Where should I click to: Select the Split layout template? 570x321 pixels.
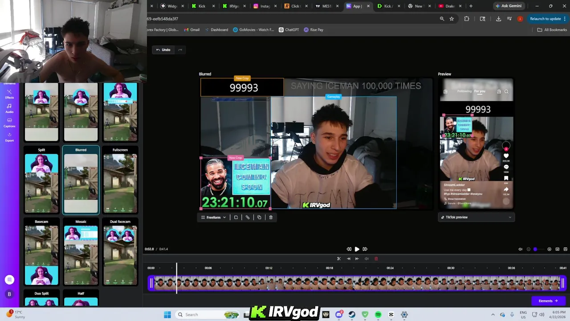point(41,181)
